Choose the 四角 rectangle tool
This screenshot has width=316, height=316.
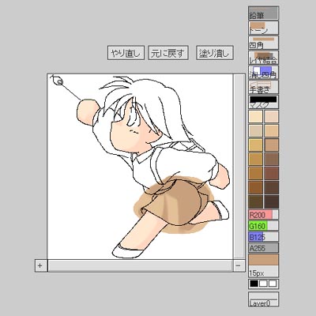tap(263, 43)
